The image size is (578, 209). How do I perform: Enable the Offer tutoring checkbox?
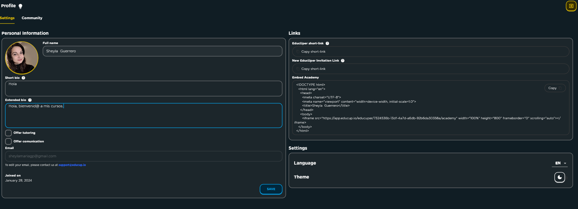pyautogui.click(x=8, y=133)
